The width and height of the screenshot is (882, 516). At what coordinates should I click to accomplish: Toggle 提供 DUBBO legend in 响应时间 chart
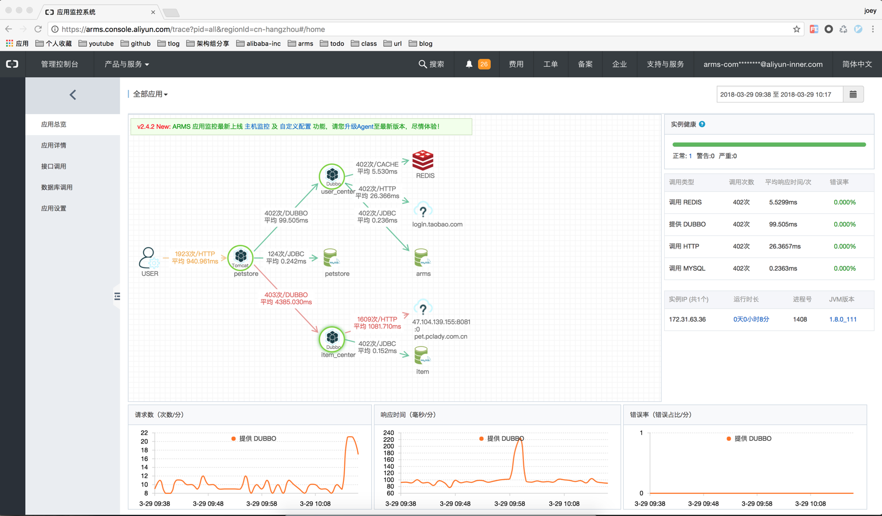tap(501, 439)
